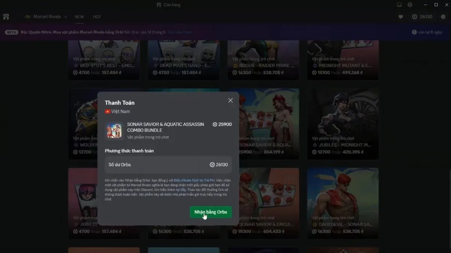Open DAREDEVIL - SONAR SA... item card
This screenshot has height=253, width=451.
(x=343, y=204)
